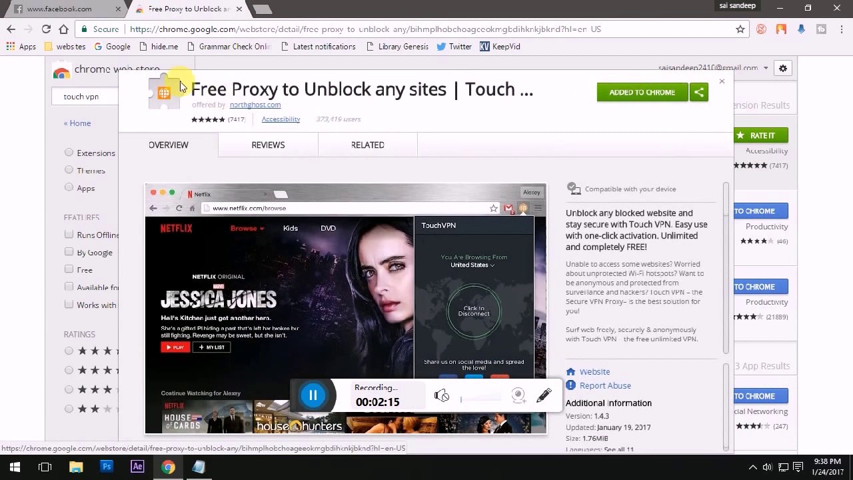The width and height of the screenshot is (853, 480).
Task: Click the ADDED TO CHROME button
Action: pos(642,92)
